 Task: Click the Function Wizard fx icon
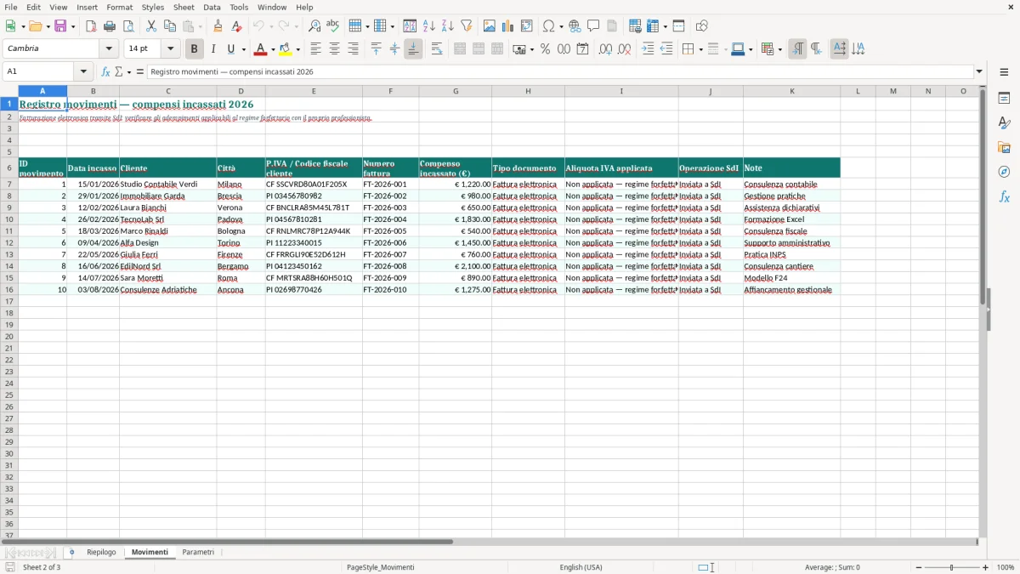(x=105, y=72)
